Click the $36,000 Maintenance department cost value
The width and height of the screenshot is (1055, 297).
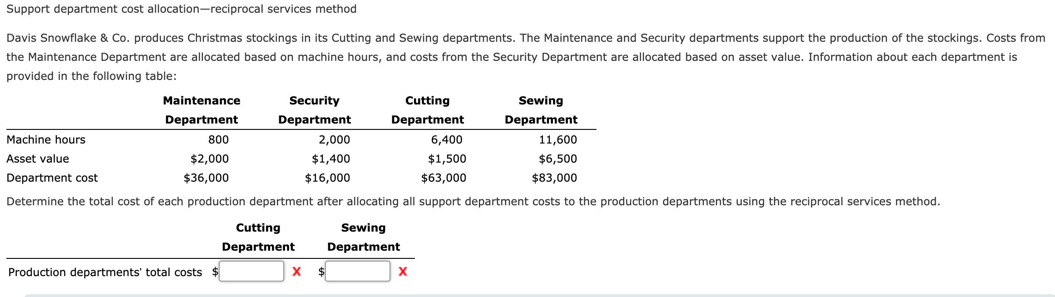point(207,178)
